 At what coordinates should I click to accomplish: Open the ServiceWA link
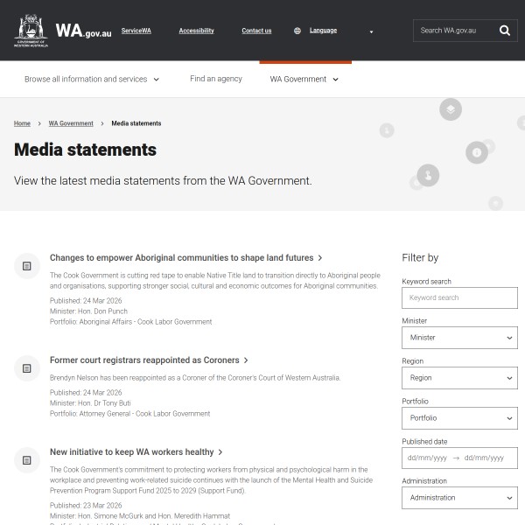(136, 31)
